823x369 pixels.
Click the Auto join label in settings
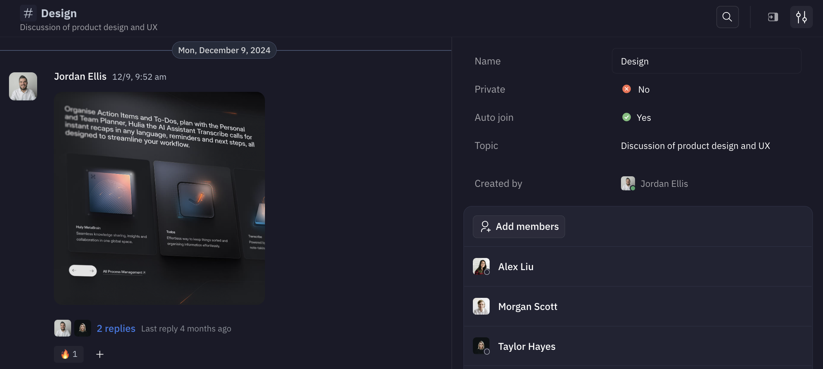[494, 117]
